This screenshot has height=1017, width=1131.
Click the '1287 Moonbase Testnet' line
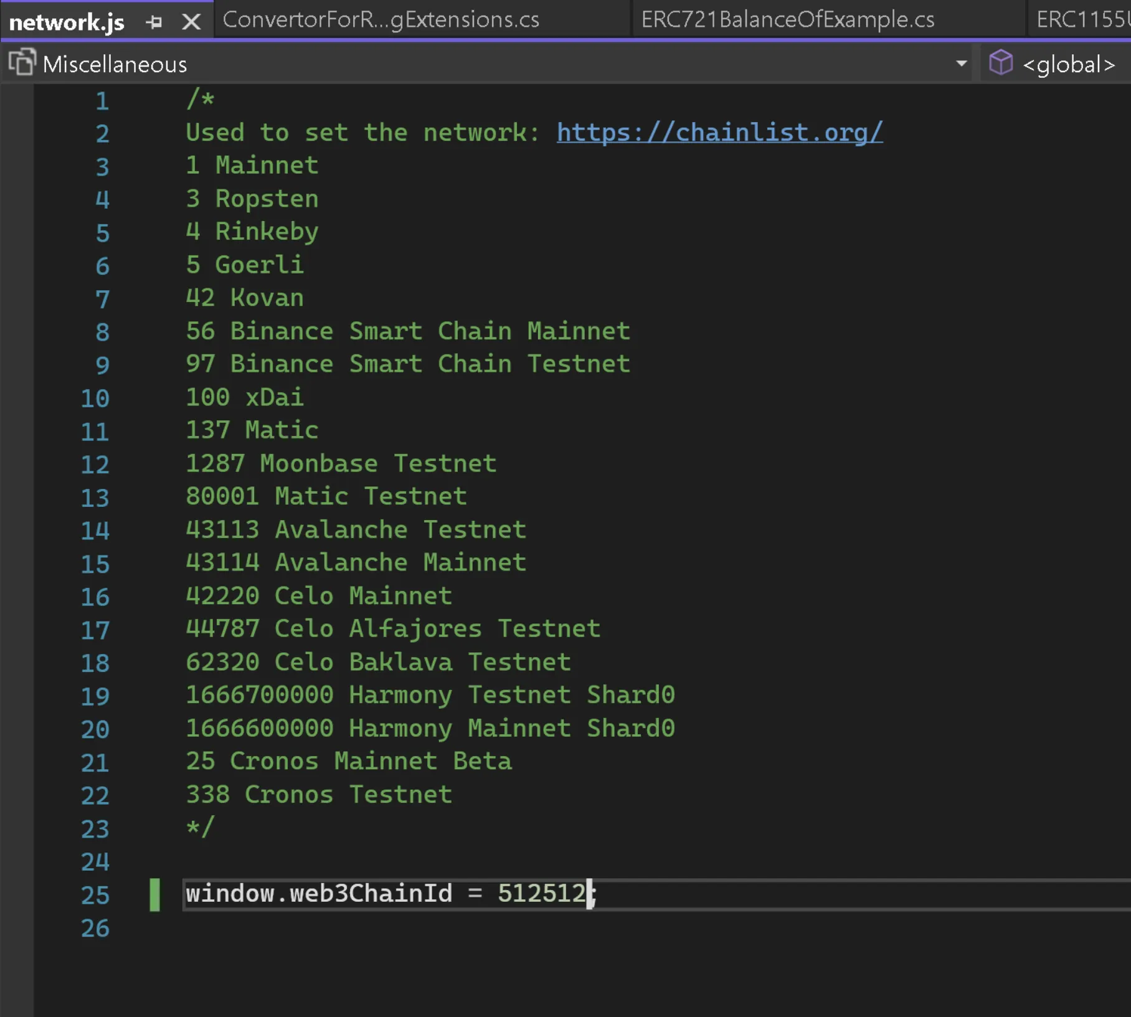(341, 463)
